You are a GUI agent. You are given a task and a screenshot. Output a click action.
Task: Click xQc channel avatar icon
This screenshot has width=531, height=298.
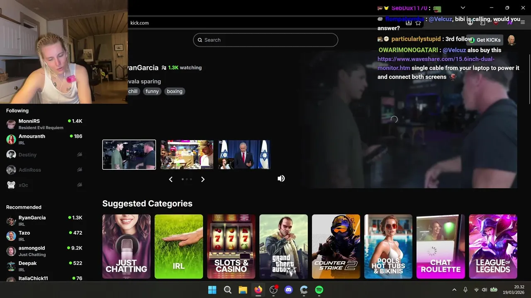pos(11,185)
